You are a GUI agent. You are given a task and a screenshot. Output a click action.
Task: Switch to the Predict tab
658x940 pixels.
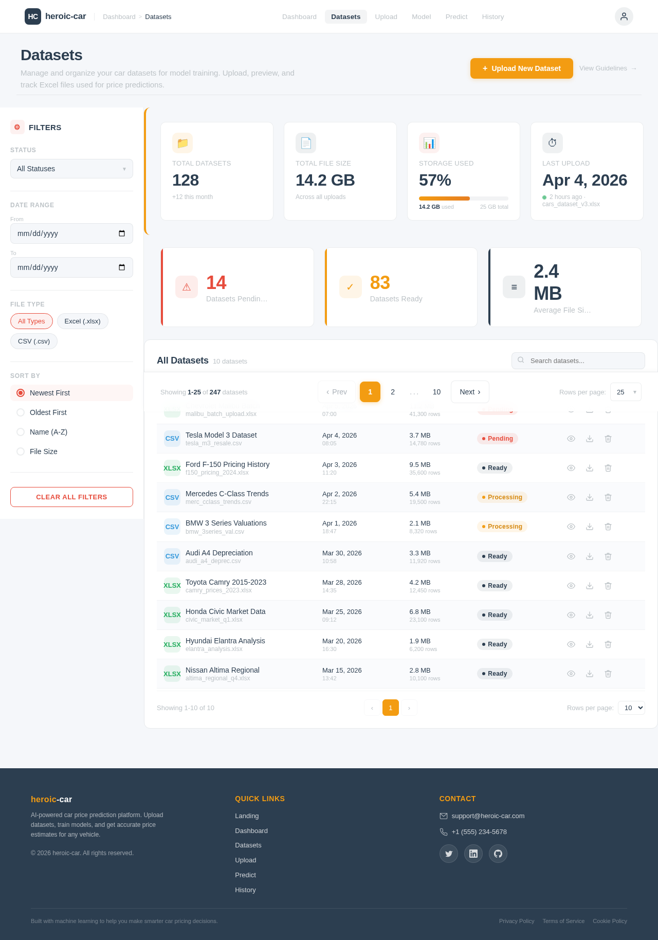(x=456, y=17)
